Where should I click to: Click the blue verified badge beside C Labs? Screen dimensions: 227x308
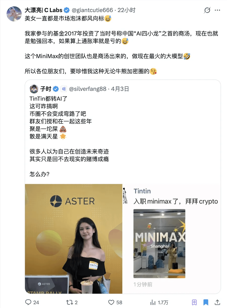pyautogui.click(x=67, y=10)
